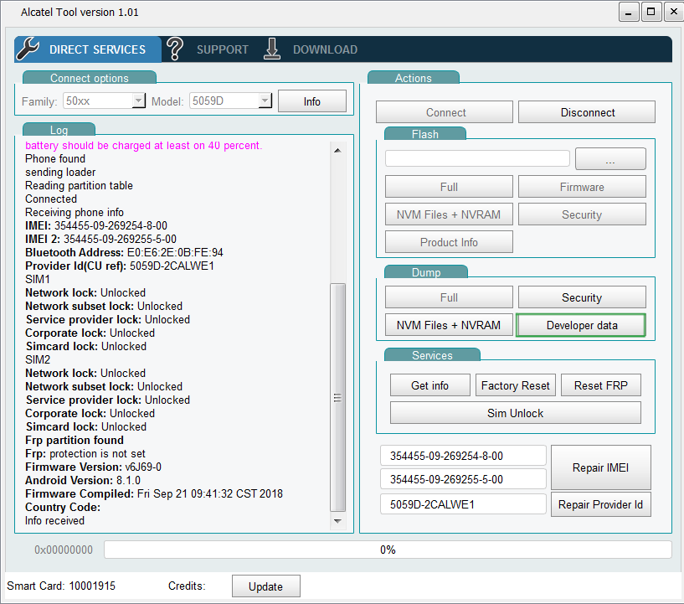
Task: Click the pink battery warning log line
Action: 143,146
